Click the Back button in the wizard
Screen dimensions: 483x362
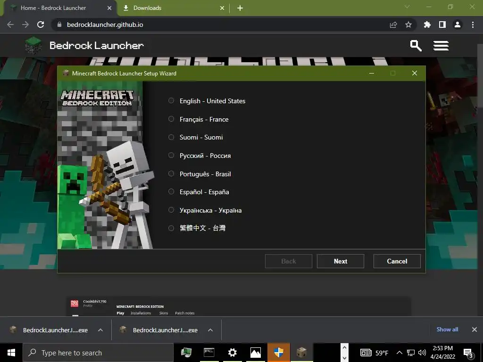pos(289,261)
